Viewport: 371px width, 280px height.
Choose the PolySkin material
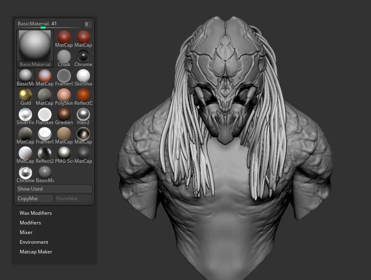pos(64,97)
